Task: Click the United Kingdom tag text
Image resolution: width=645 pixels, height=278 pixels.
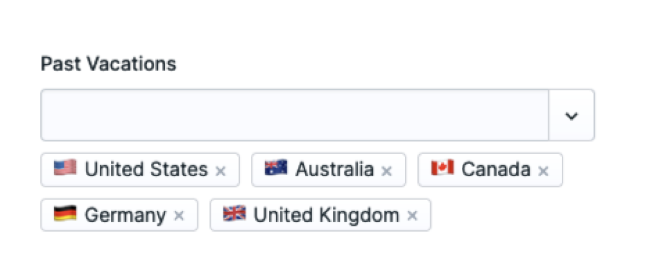Action: tap(326, 215)
